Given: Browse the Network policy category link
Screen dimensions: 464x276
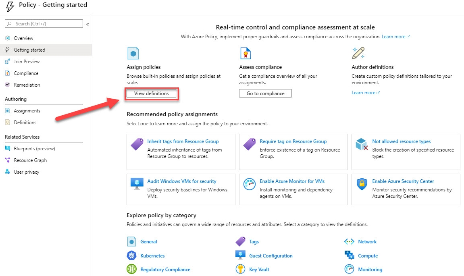Looking at the screenshot, I should click(367, 242).
